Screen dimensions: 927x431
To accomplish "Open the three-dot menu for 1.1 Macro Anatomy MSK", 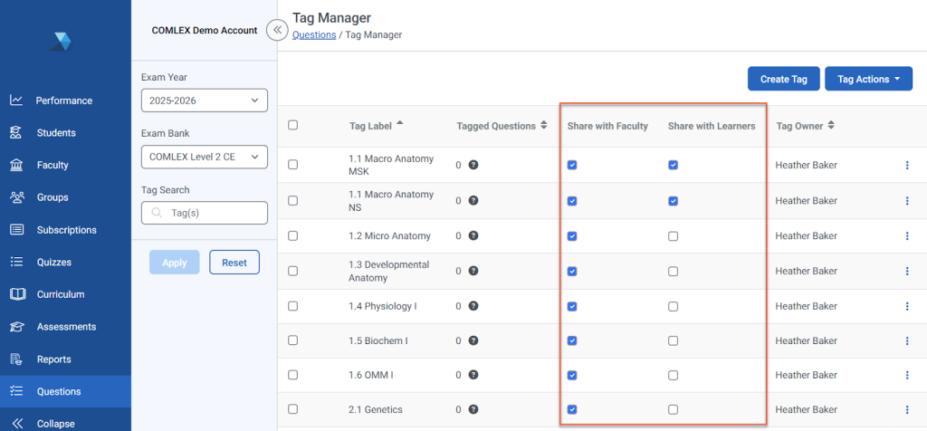I will click(906, 165).
